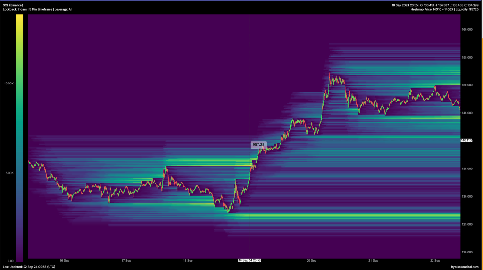Select the 22 Sep date axis label
This screenshot has height=270, width=483.
click(x=435, y=261)
